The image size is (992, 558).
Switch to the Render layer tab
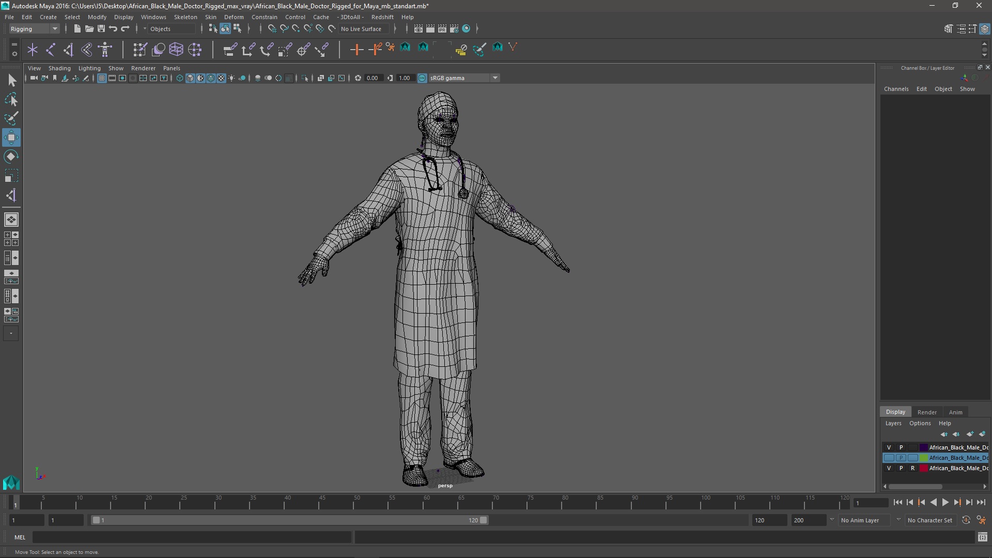tap(926, 412)
